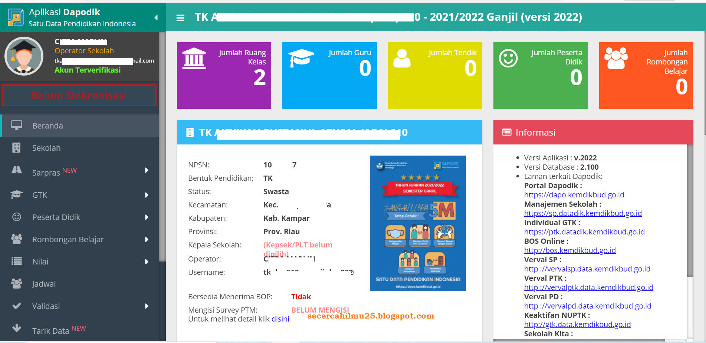Click the Tarik Data download arrow icon
Image resolution: width=706 pixels, height=343 pixels.
pyautogui.click(x=17, y=328)
